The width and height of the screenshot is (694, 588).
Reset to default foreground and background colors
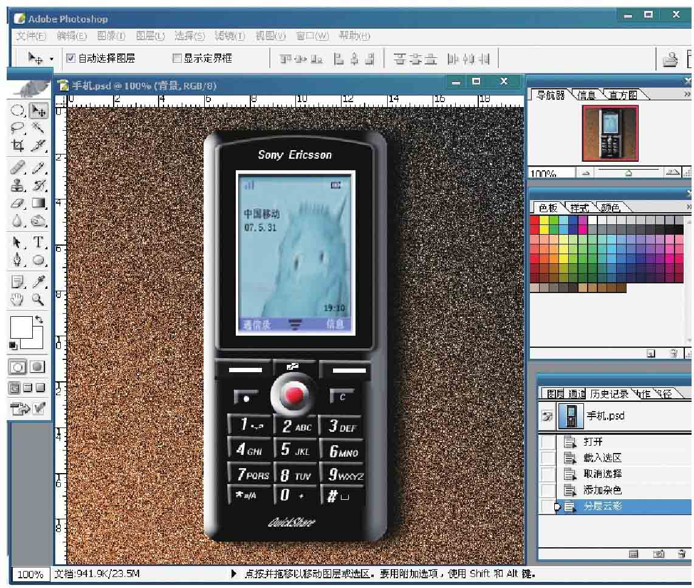13,346
